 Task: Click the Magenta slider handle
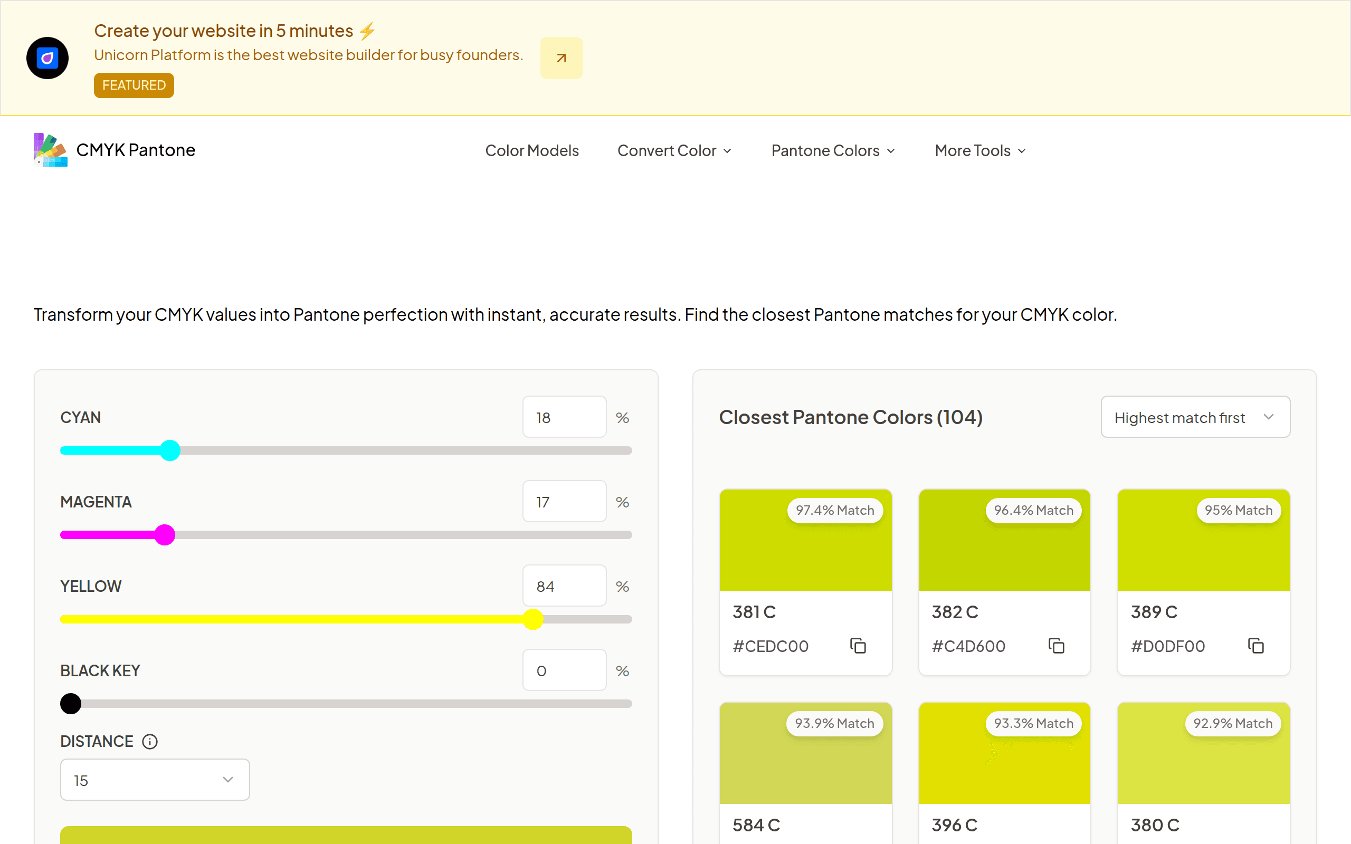click(x=165, y=535)
